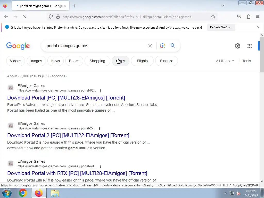Bookmark this page with the star

click(x=213, y=17)
